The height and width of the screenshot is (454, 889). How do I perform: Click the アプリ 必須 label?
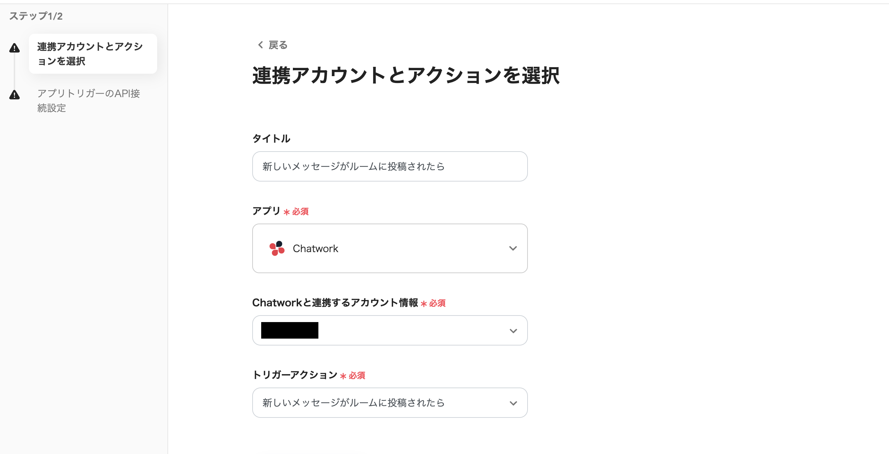(280, 211)
